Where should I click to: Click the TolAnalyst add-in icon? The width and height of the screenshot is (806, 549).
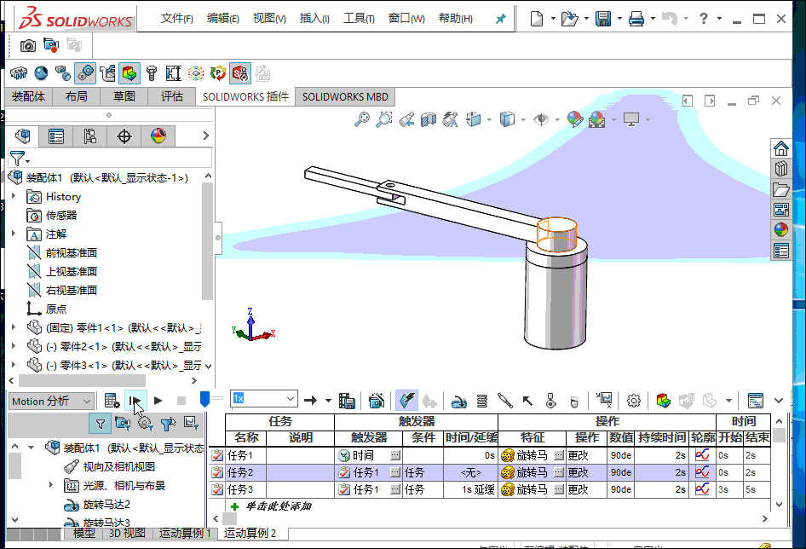[x=173, y=73]
